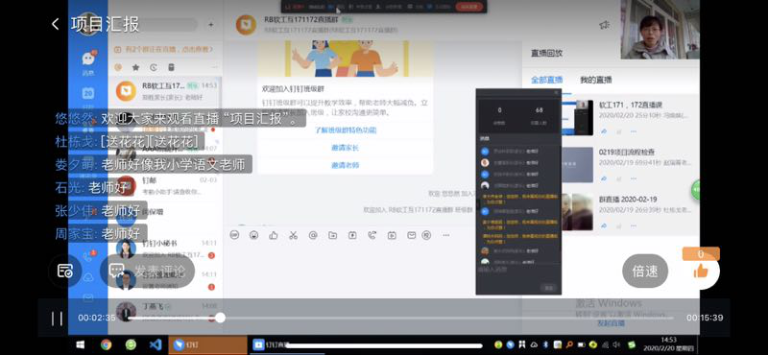This screenshot has height=355, width=768.
Task: Switch to the 我的直播 tab
Action: (595, 80)
